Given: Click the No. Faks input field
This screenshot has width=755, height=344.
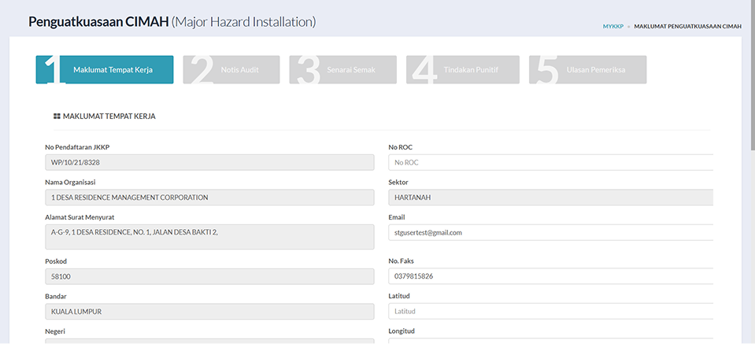Looking at the screenshot, I should (550, 276).
